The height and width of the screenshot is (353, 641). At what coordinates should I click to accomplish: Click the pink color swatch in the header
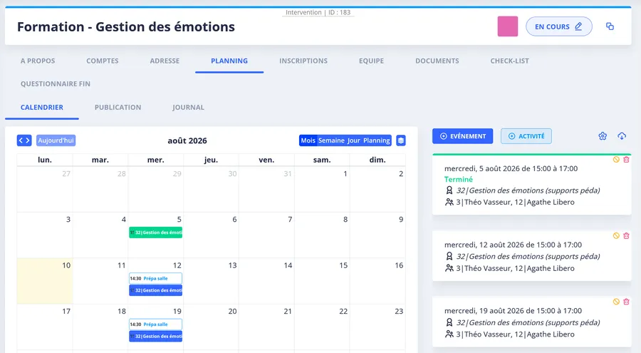[508, 26]
